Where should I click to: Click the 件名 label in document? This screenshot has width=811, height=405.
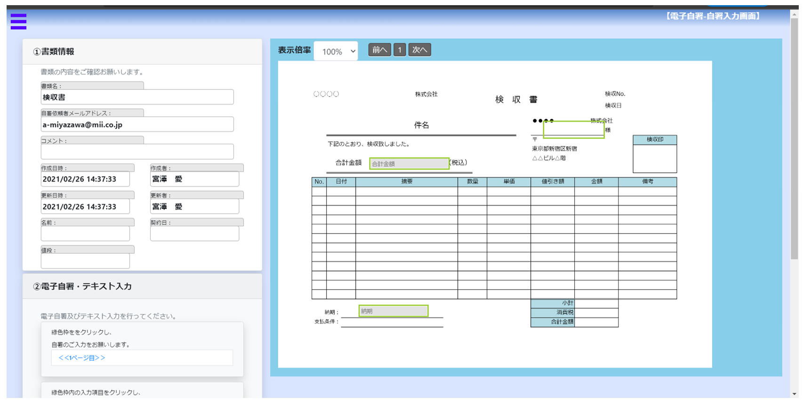click(421, 125)
